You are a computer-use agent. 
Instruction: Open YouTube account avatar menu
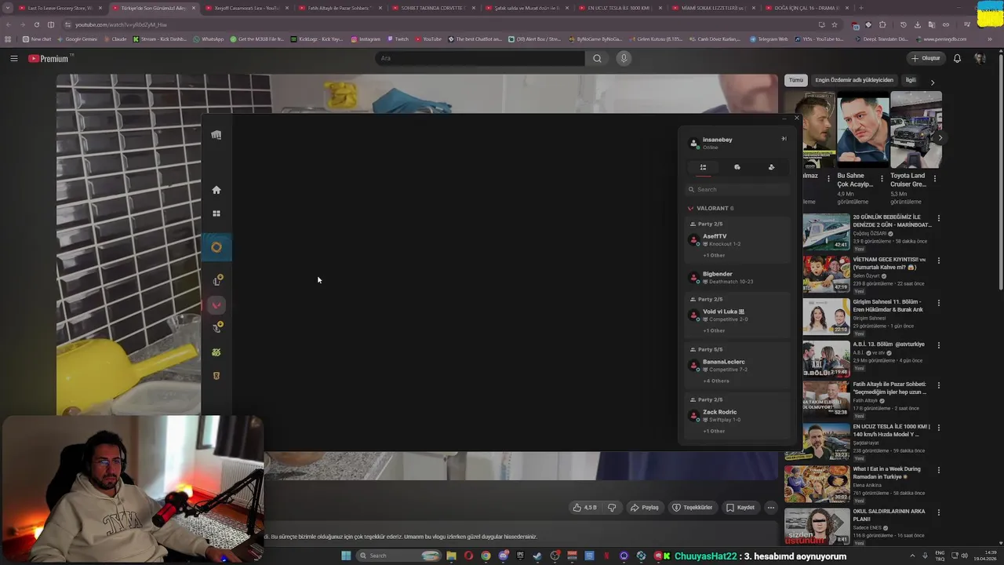coord(980,58)
